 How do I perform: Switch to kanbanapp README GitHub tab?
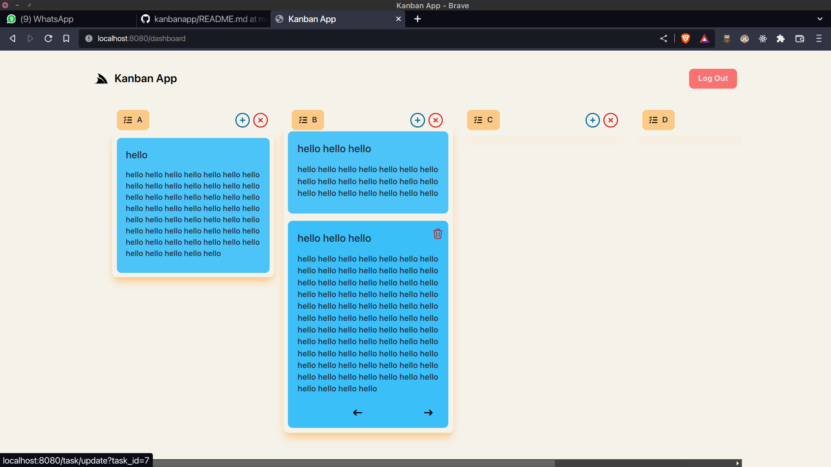tap(204, 19)
